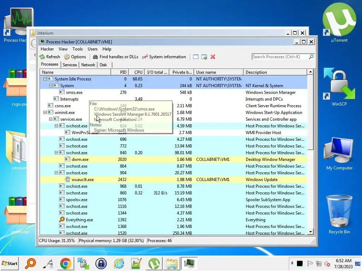Open Internet Explorer from the taskbar
The image size is (362, 271).
[x=119, y=263]
